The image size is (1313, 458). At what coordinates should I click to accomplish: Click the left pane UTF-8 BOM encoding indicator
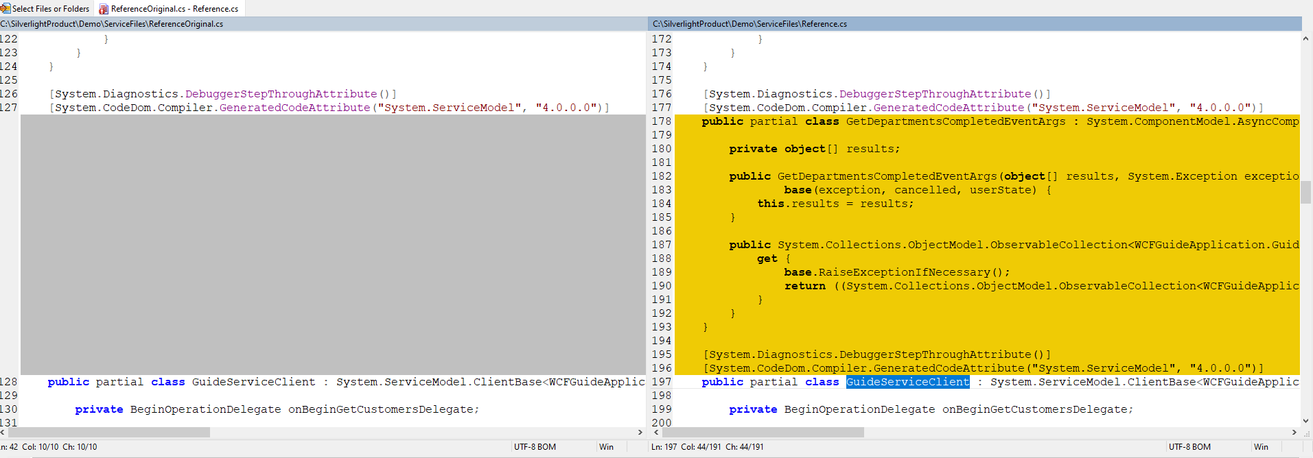[535, 447]
